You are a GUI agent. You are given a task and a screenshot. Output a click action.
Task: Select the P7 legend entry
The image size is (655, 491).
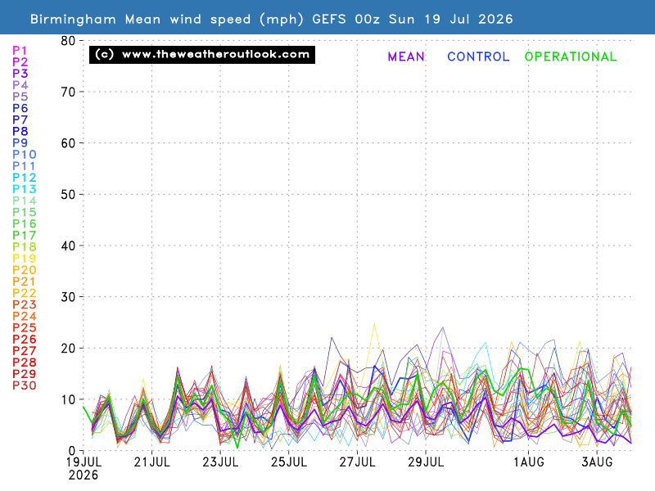pos(20,119)
